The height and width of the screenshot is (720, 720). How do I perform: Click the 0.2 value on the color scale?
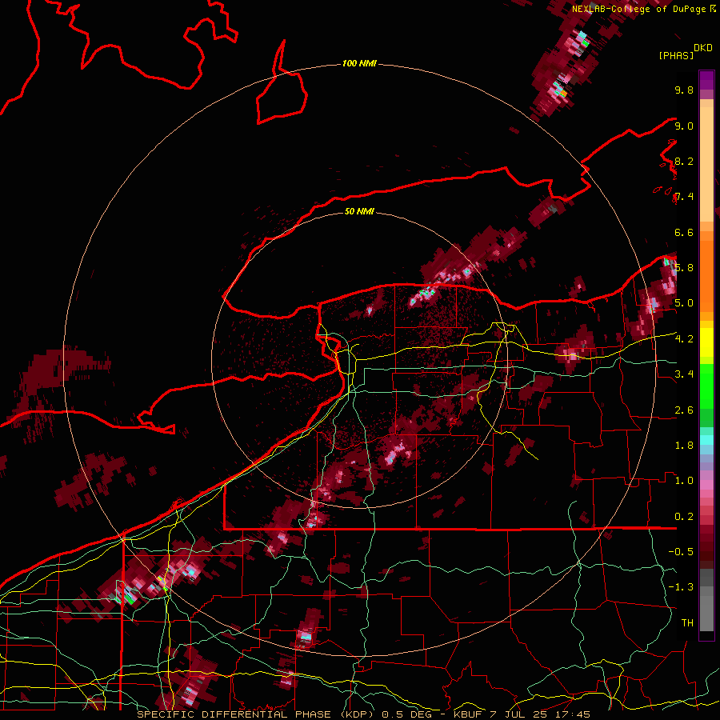click(x=684, y=517)
